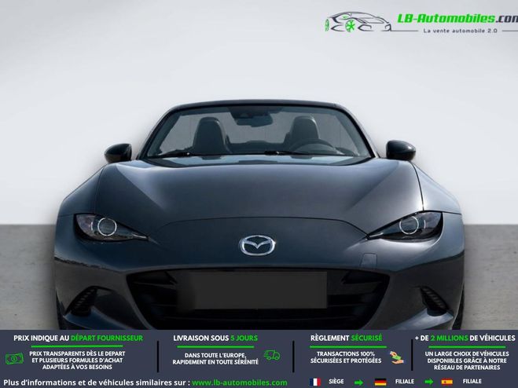518x388 pixels.
Task: Click 'TRANSACTIONS 100% SÉCURISÉES ET PROTÉGÉES' text
Action: (x=346, y=357)
